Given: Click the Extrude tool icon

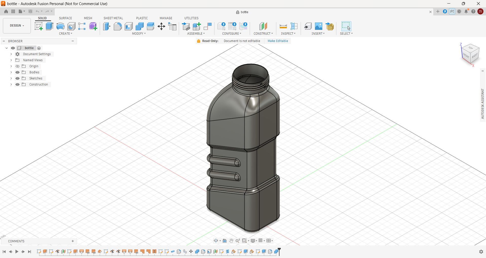Looking at the screenshot, I should pos(49,26).
